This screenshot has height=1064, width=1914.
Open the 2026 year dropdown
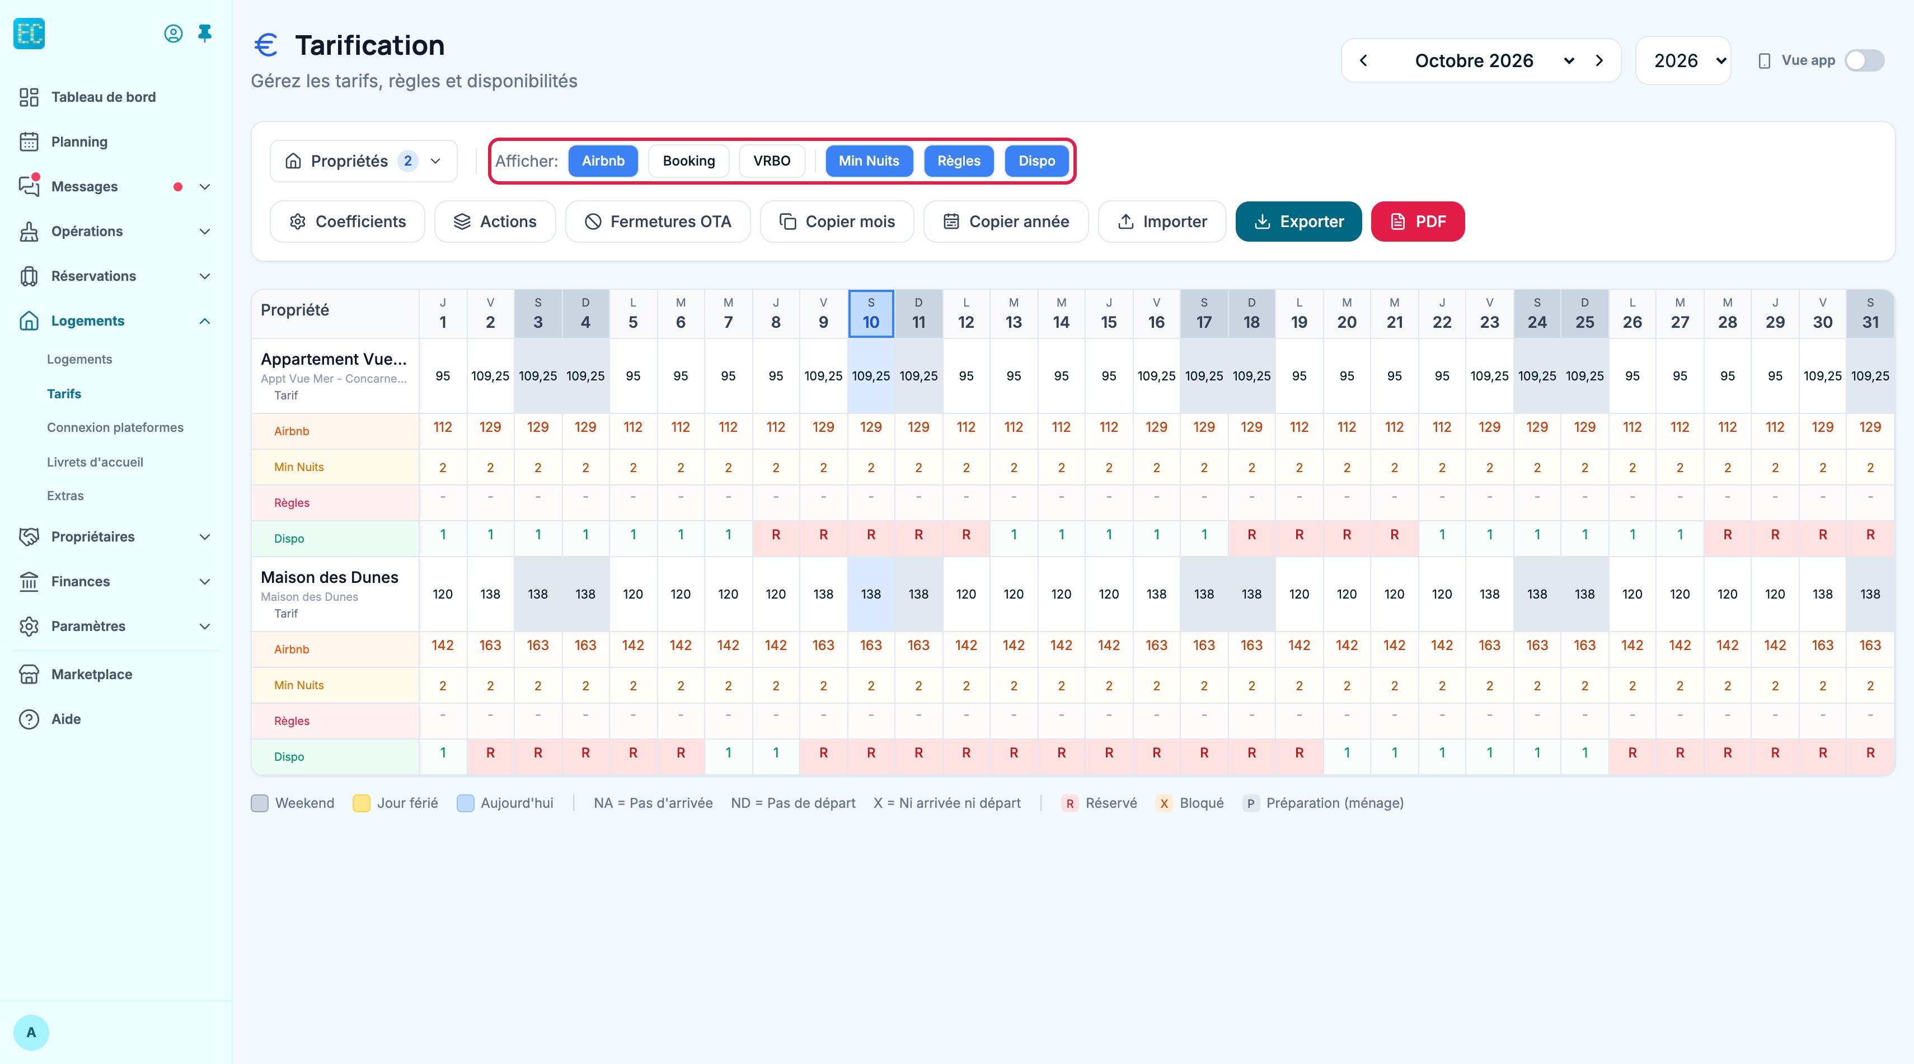1683,61
